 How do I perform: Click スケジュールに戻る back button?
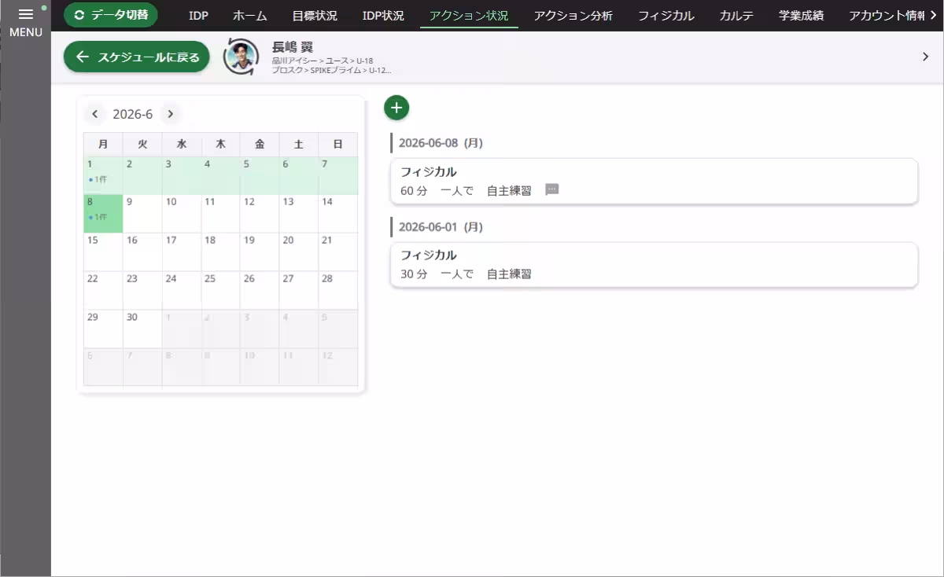click(137, 57)
